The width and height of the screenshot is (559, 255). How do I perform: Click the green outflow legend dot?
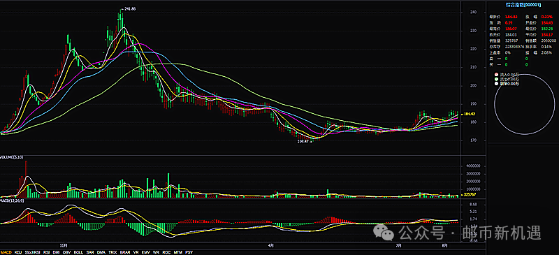[x=497, y=79]
